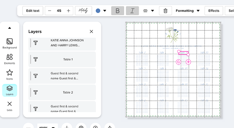The width and height of the screenshot is (234, 128).
Task: Open the Formatting dropdown menu
Action: pyautogui.click(x=188, y=11)
